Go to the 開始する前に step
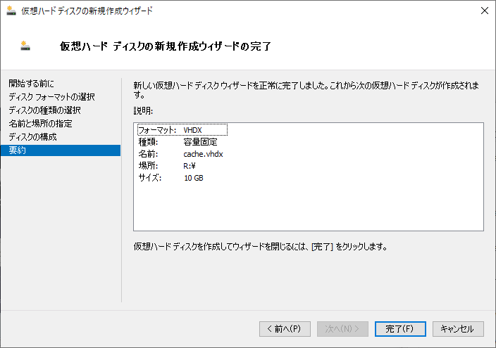 31,84
